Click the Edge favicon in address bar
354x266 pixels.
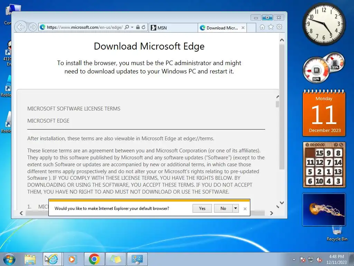[43, 27]
